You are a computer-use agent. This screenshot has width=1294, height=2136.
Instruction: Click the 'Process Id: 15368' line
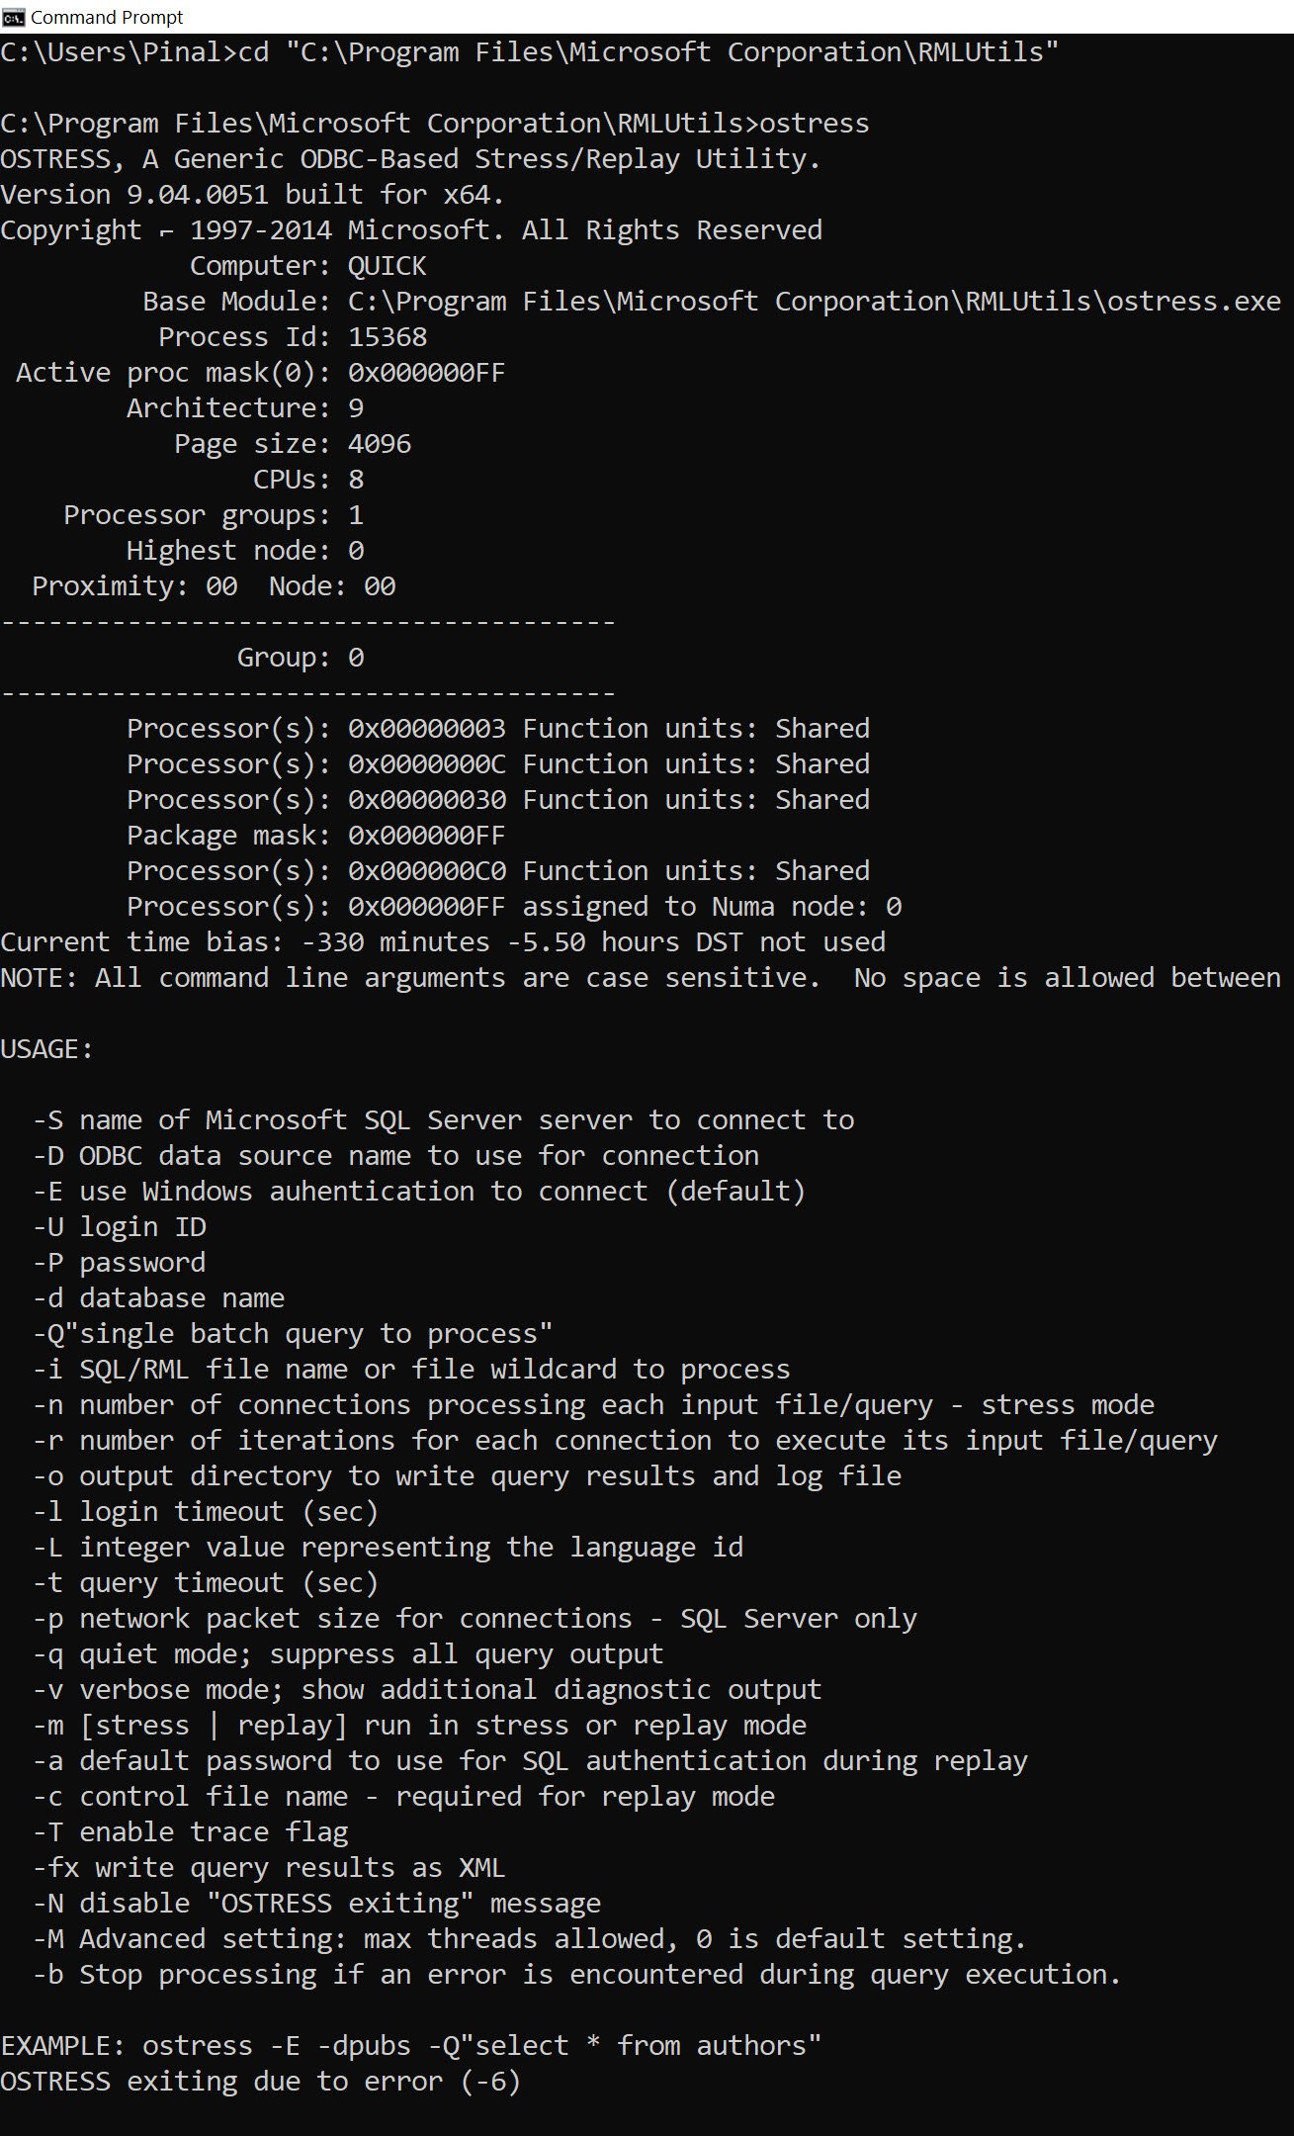point(293,337)
